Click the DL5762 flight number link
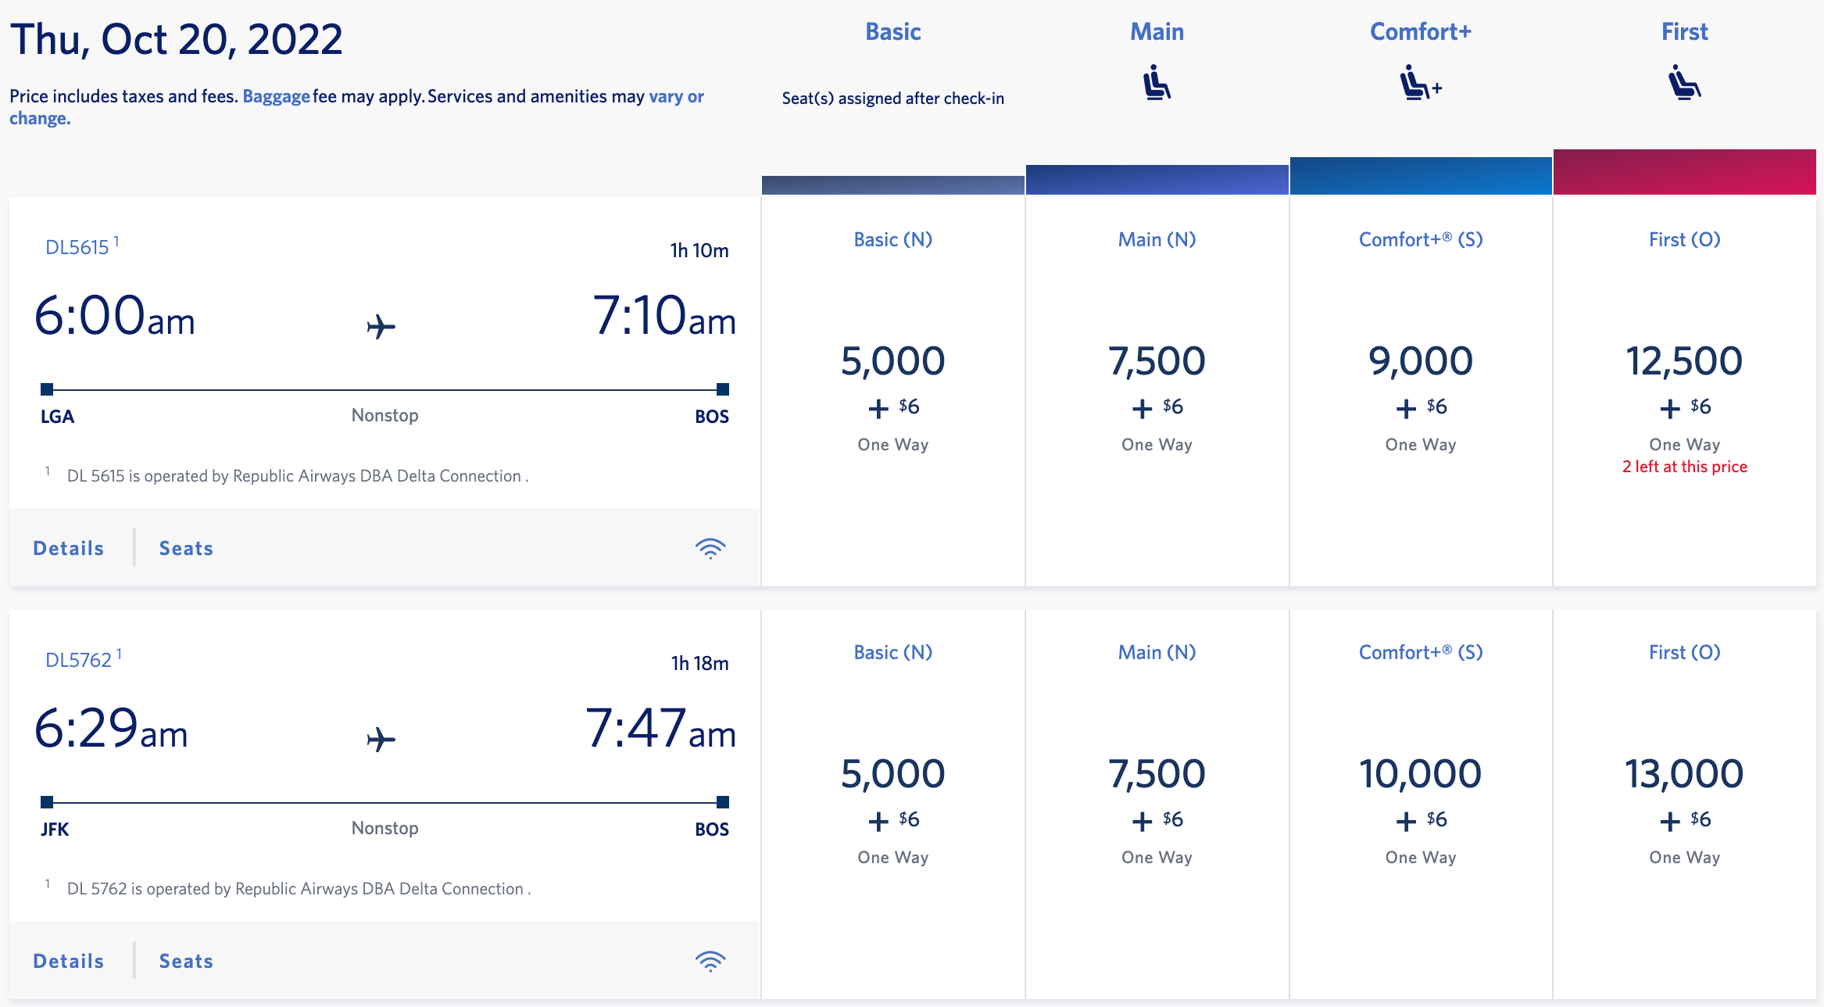Screen dimensions: 1824x1007 click(77, 661)
